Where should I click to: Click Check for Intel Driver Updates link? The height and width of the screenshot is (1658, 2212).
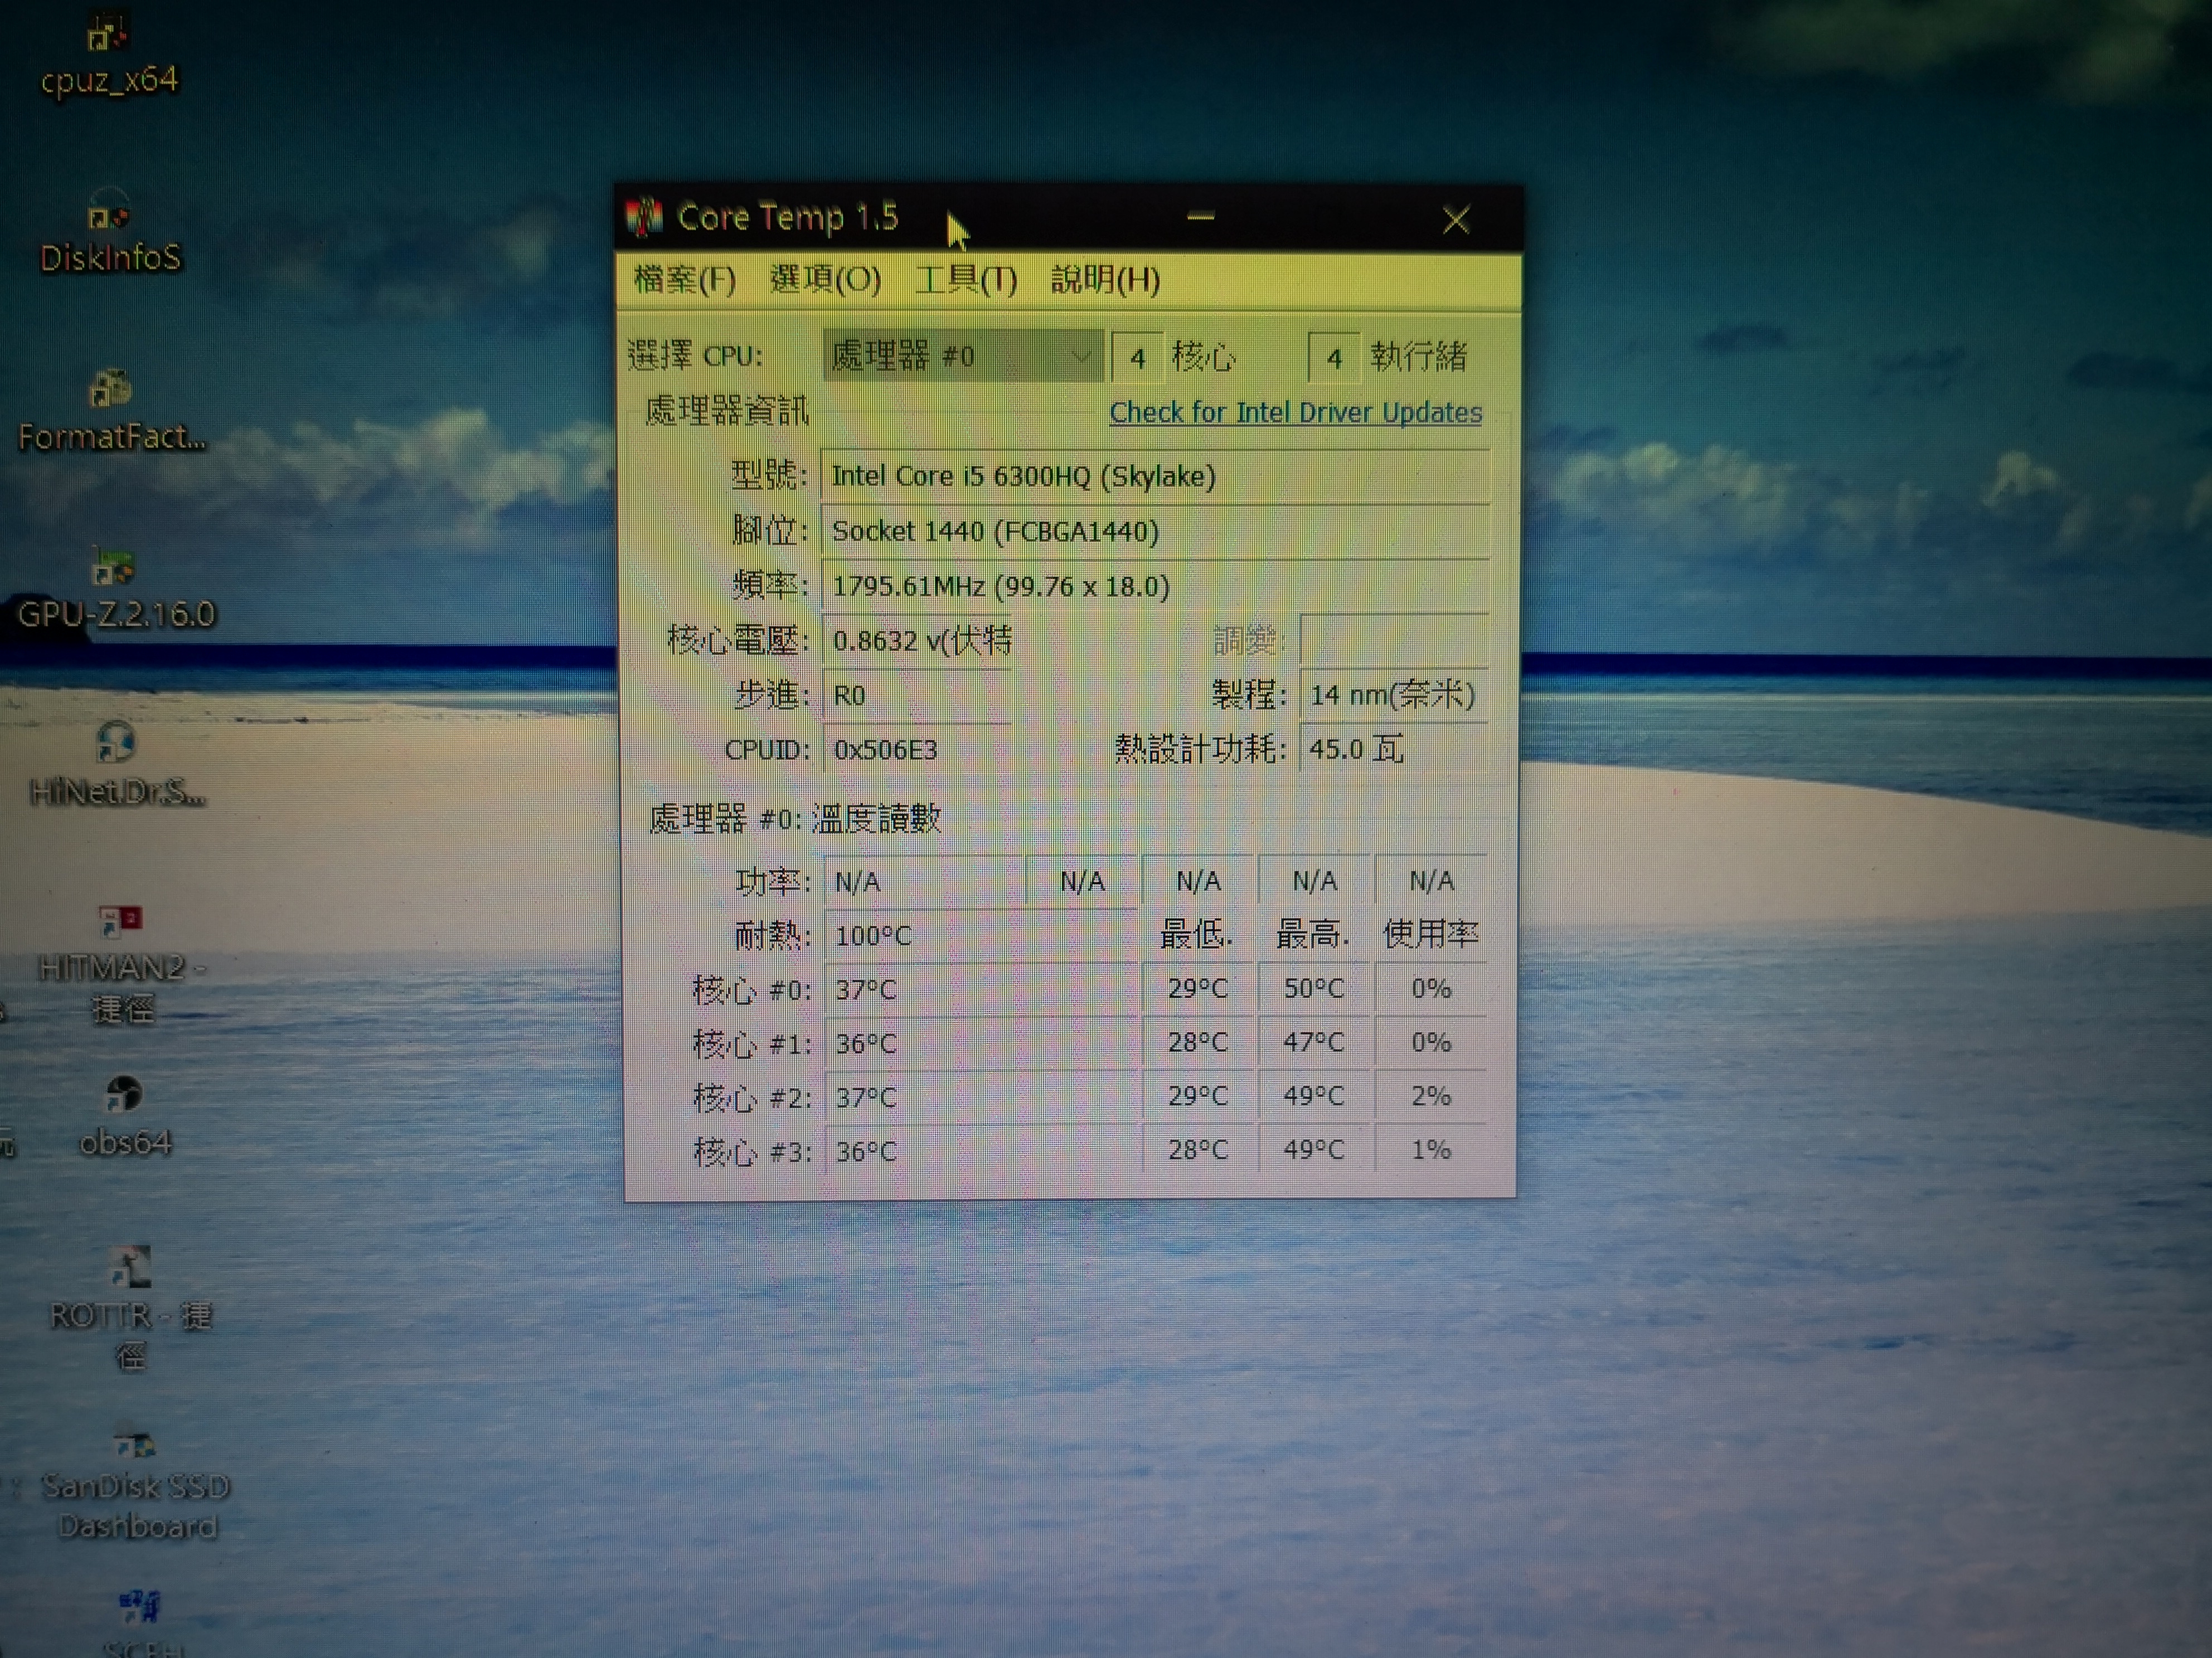1296,413
